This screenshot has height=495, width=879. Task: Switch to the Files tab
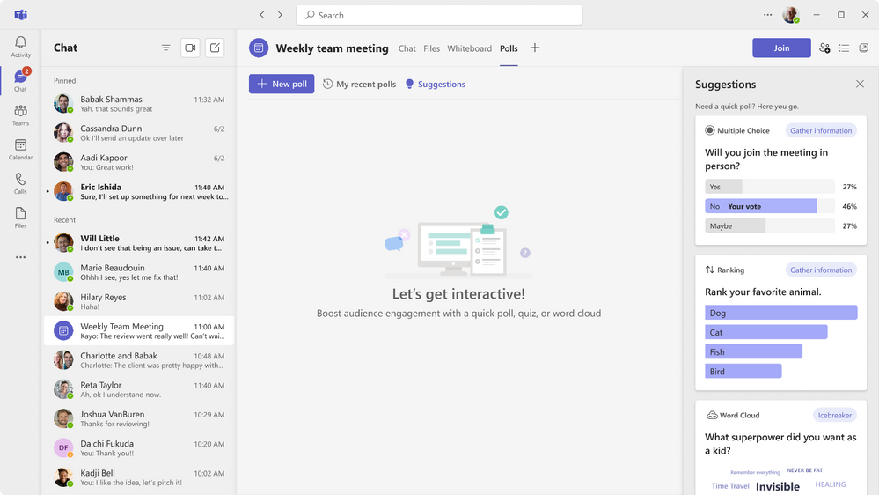click(432, 48)
